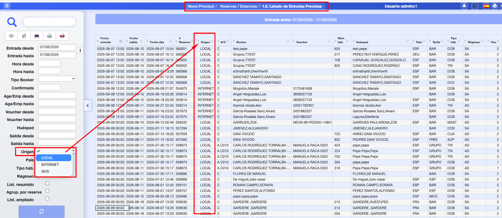Open Reservas / Estancias breadcrumb
This screenshot has height=218, width=502.
point(239,6)
